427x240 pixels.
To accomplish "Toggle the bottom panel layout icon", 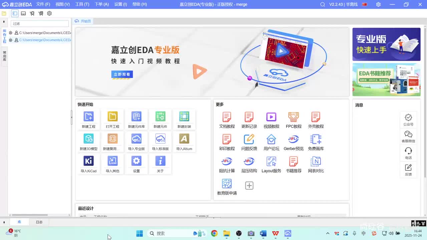I will pos(23,13).
